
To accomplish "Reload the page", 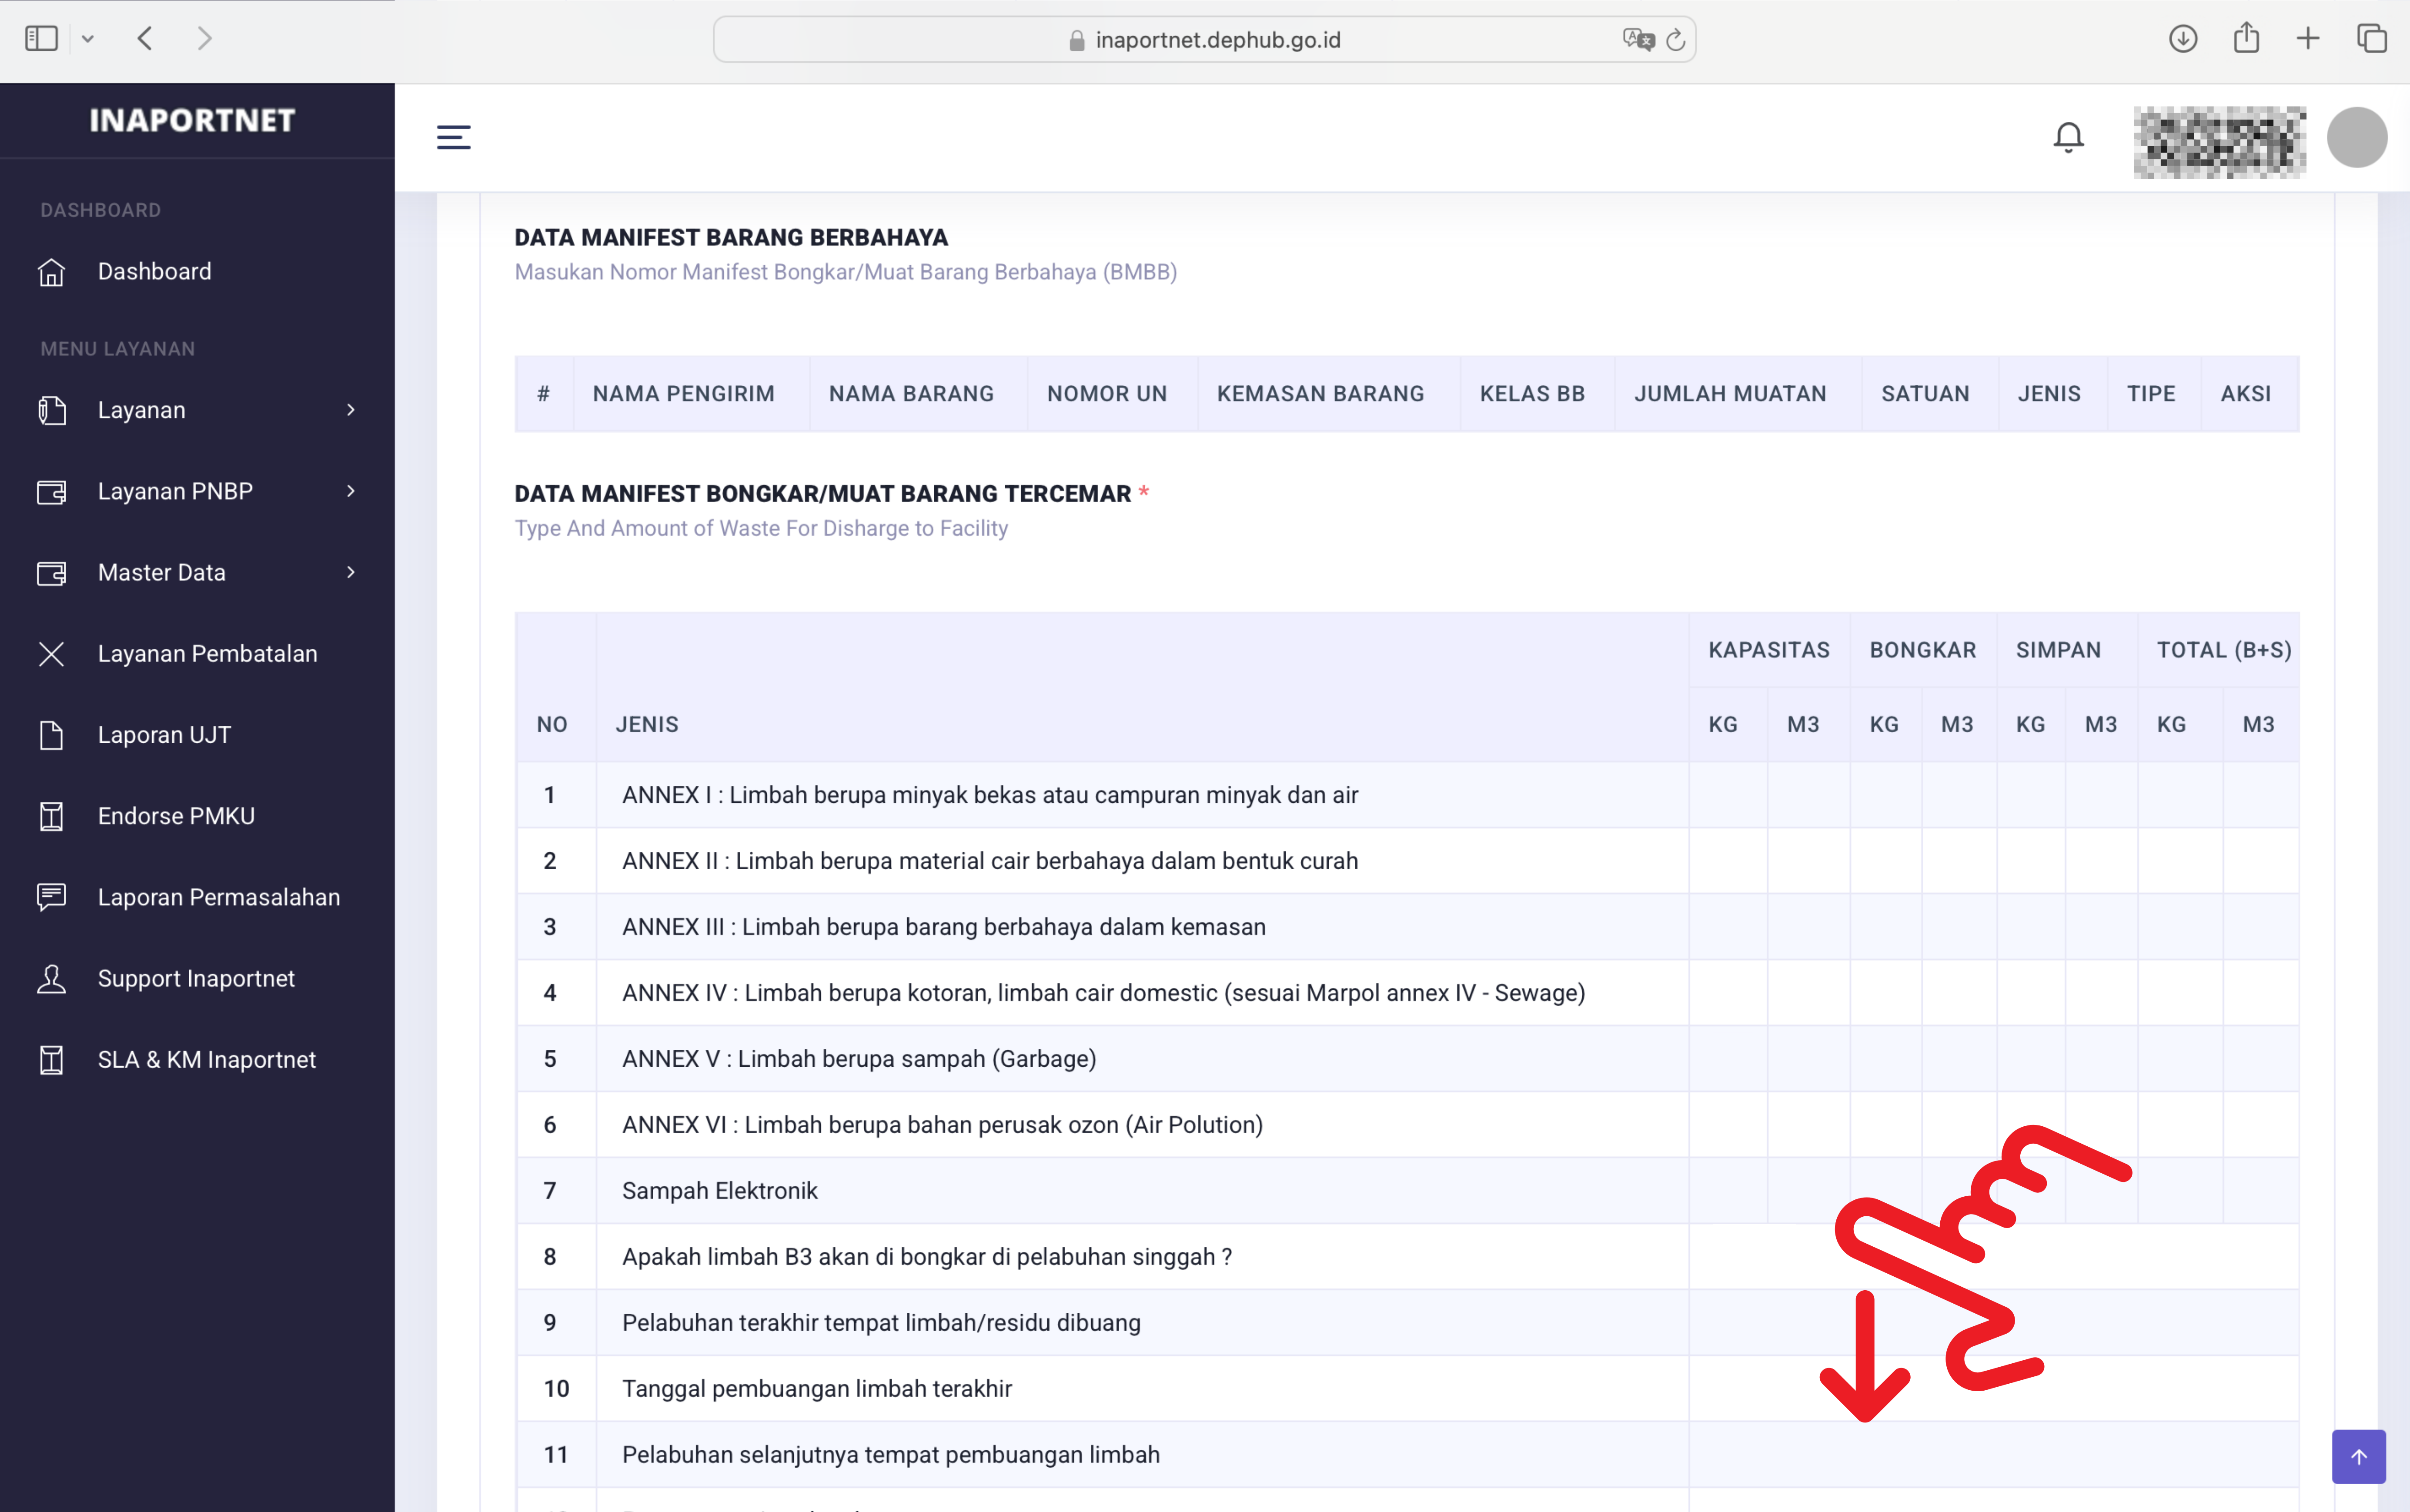I will click(1676, 40).
